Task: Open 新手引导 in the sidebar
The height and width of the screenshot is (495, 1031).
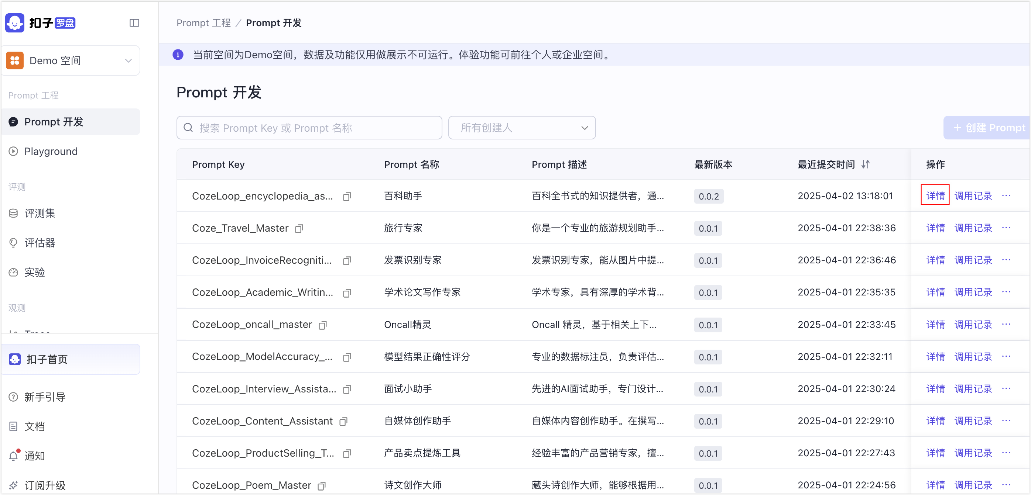Action: click(71, 398)
